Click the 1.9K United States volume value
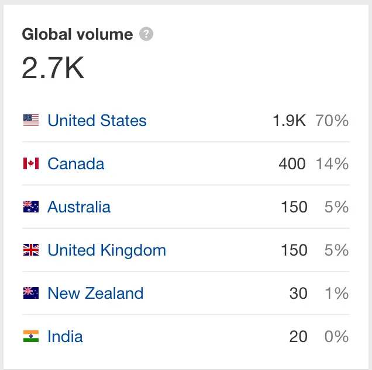The height and width of the screenshot is (370, 372). 289,121
